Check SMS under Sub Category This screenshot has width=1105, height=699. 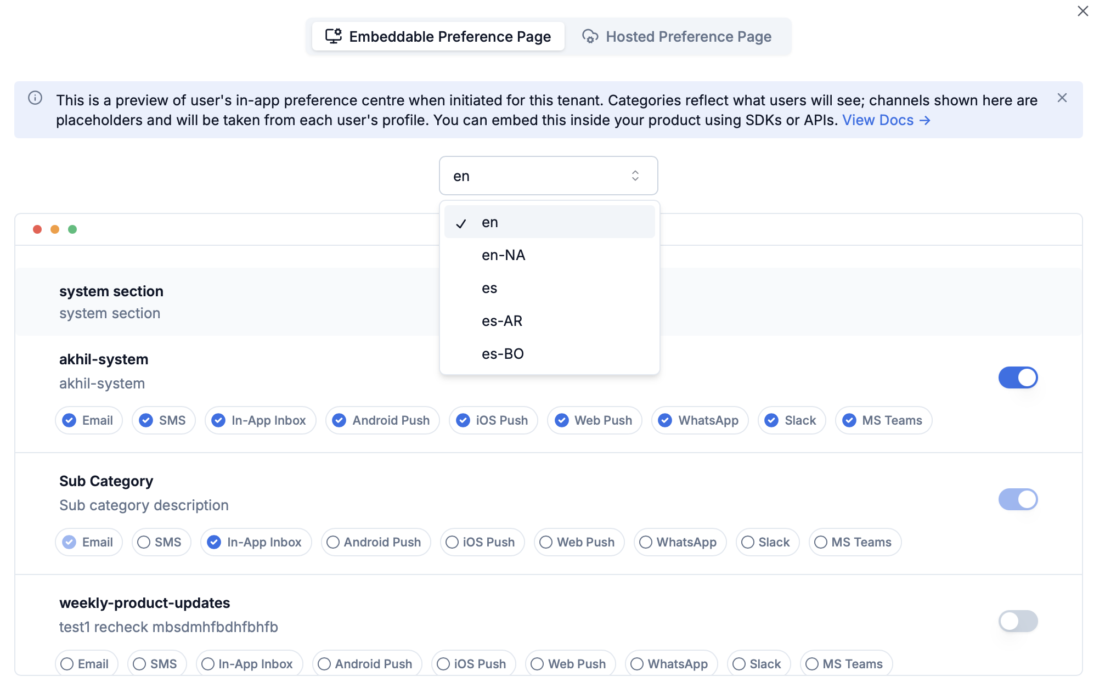pyautogui.click(x=144, y=542)
